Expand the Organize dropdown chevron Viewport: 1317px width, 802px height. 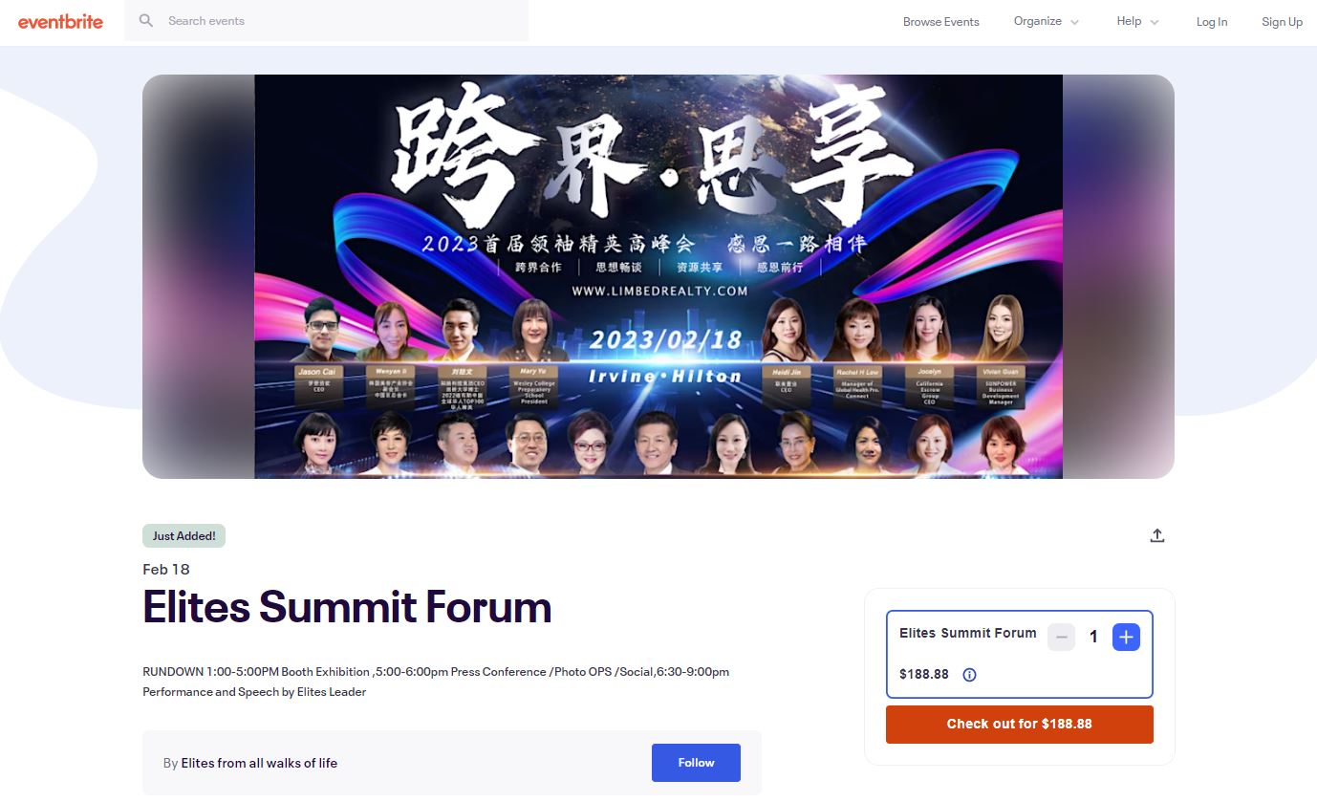pos(1075,22)
